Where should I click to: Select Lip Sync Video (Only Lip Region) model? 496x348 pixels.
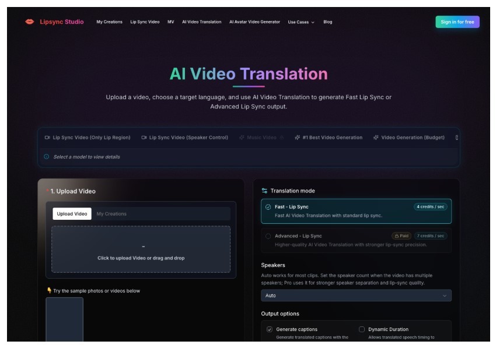click(x=88, y=138)
